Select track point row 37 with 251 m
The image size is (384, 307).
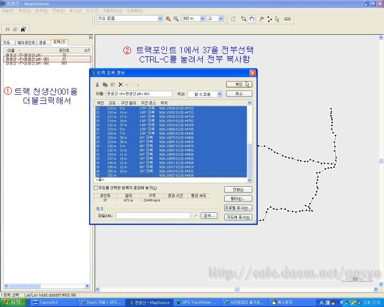[170, 176]
